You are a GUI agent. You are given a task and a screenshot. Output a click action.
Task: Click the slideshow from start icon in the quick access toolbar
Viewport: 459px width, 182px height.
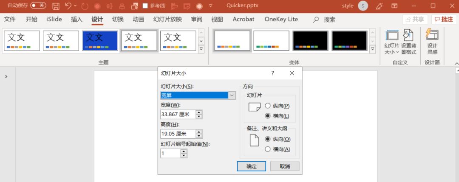(x=187, y=6)
